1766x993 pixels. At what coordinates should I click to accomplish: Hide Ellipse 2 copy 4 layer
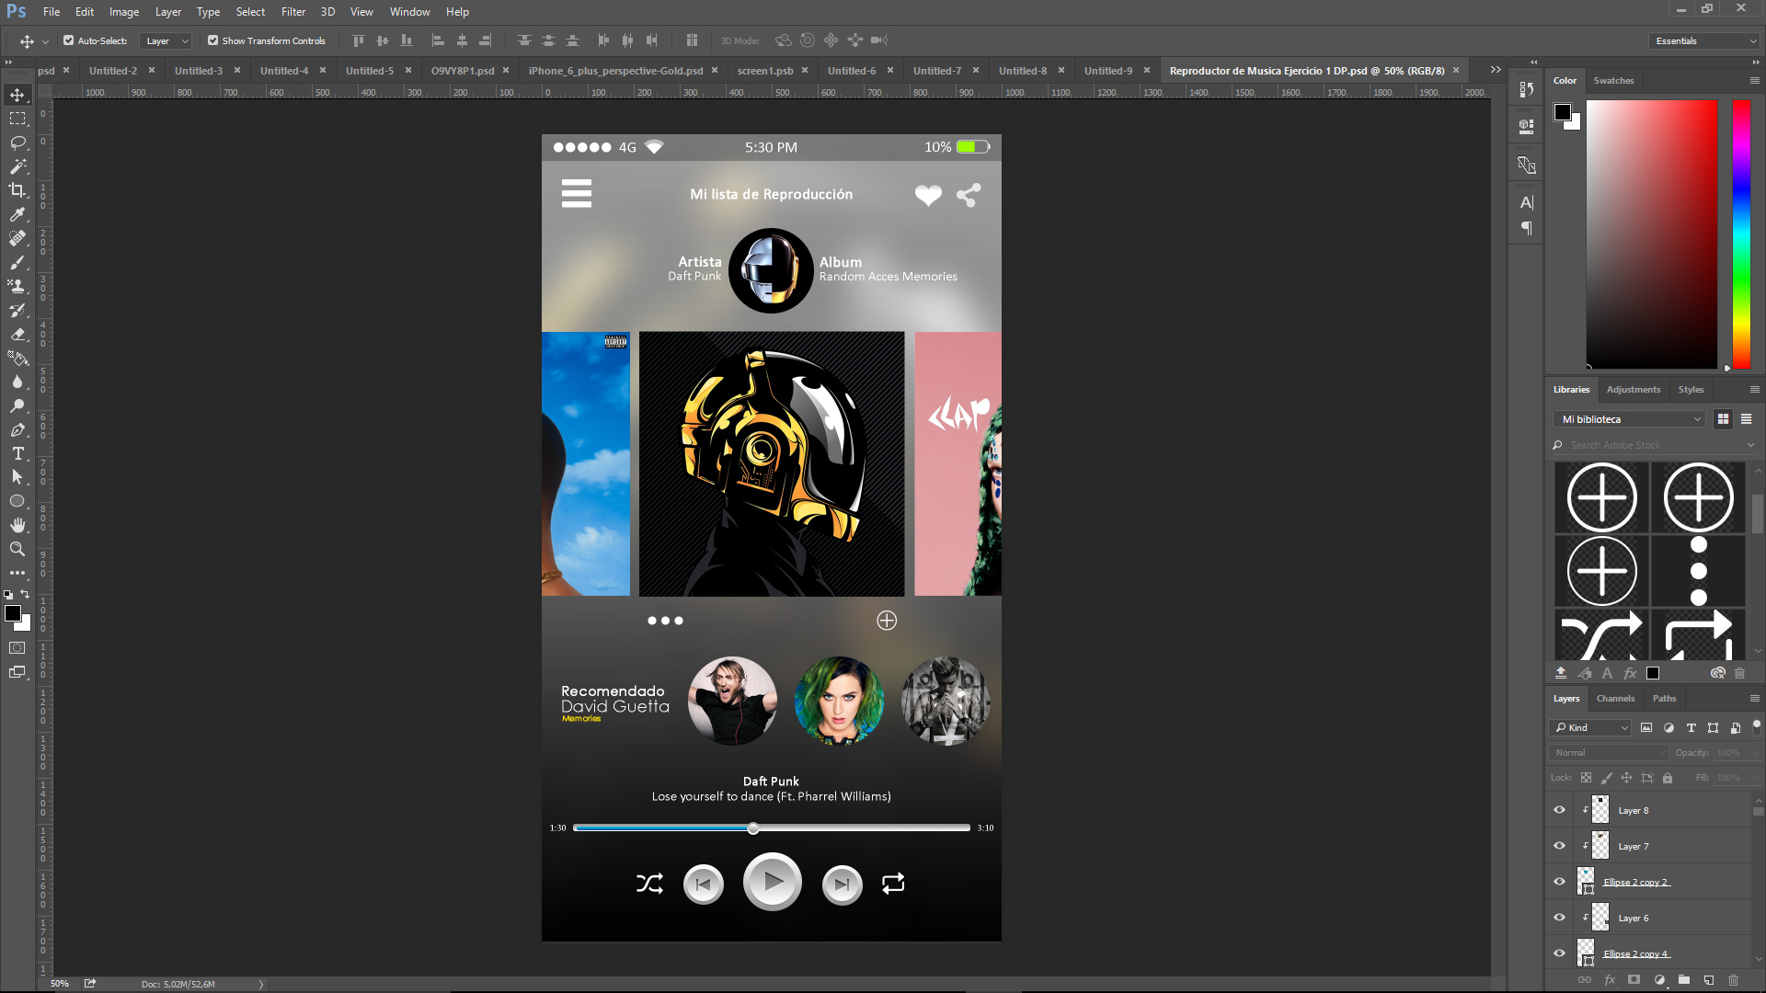(1559, 953)
